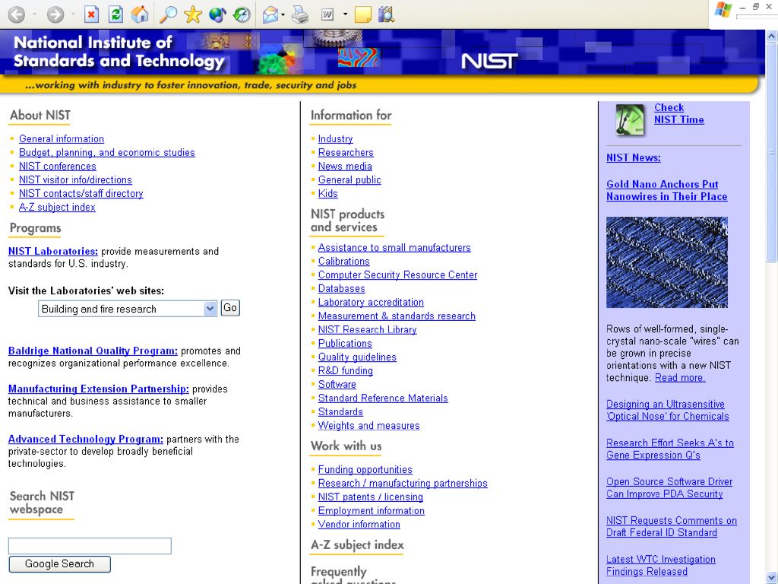The height and width of the screenshot is (584, 778).
Task: Open the NIST Laboratories link
Action: (x=53, y=251)
